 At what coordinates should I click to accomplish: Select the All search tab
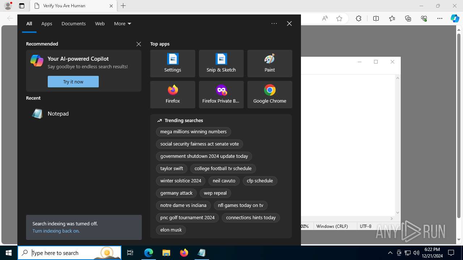(x=29, y=23)
